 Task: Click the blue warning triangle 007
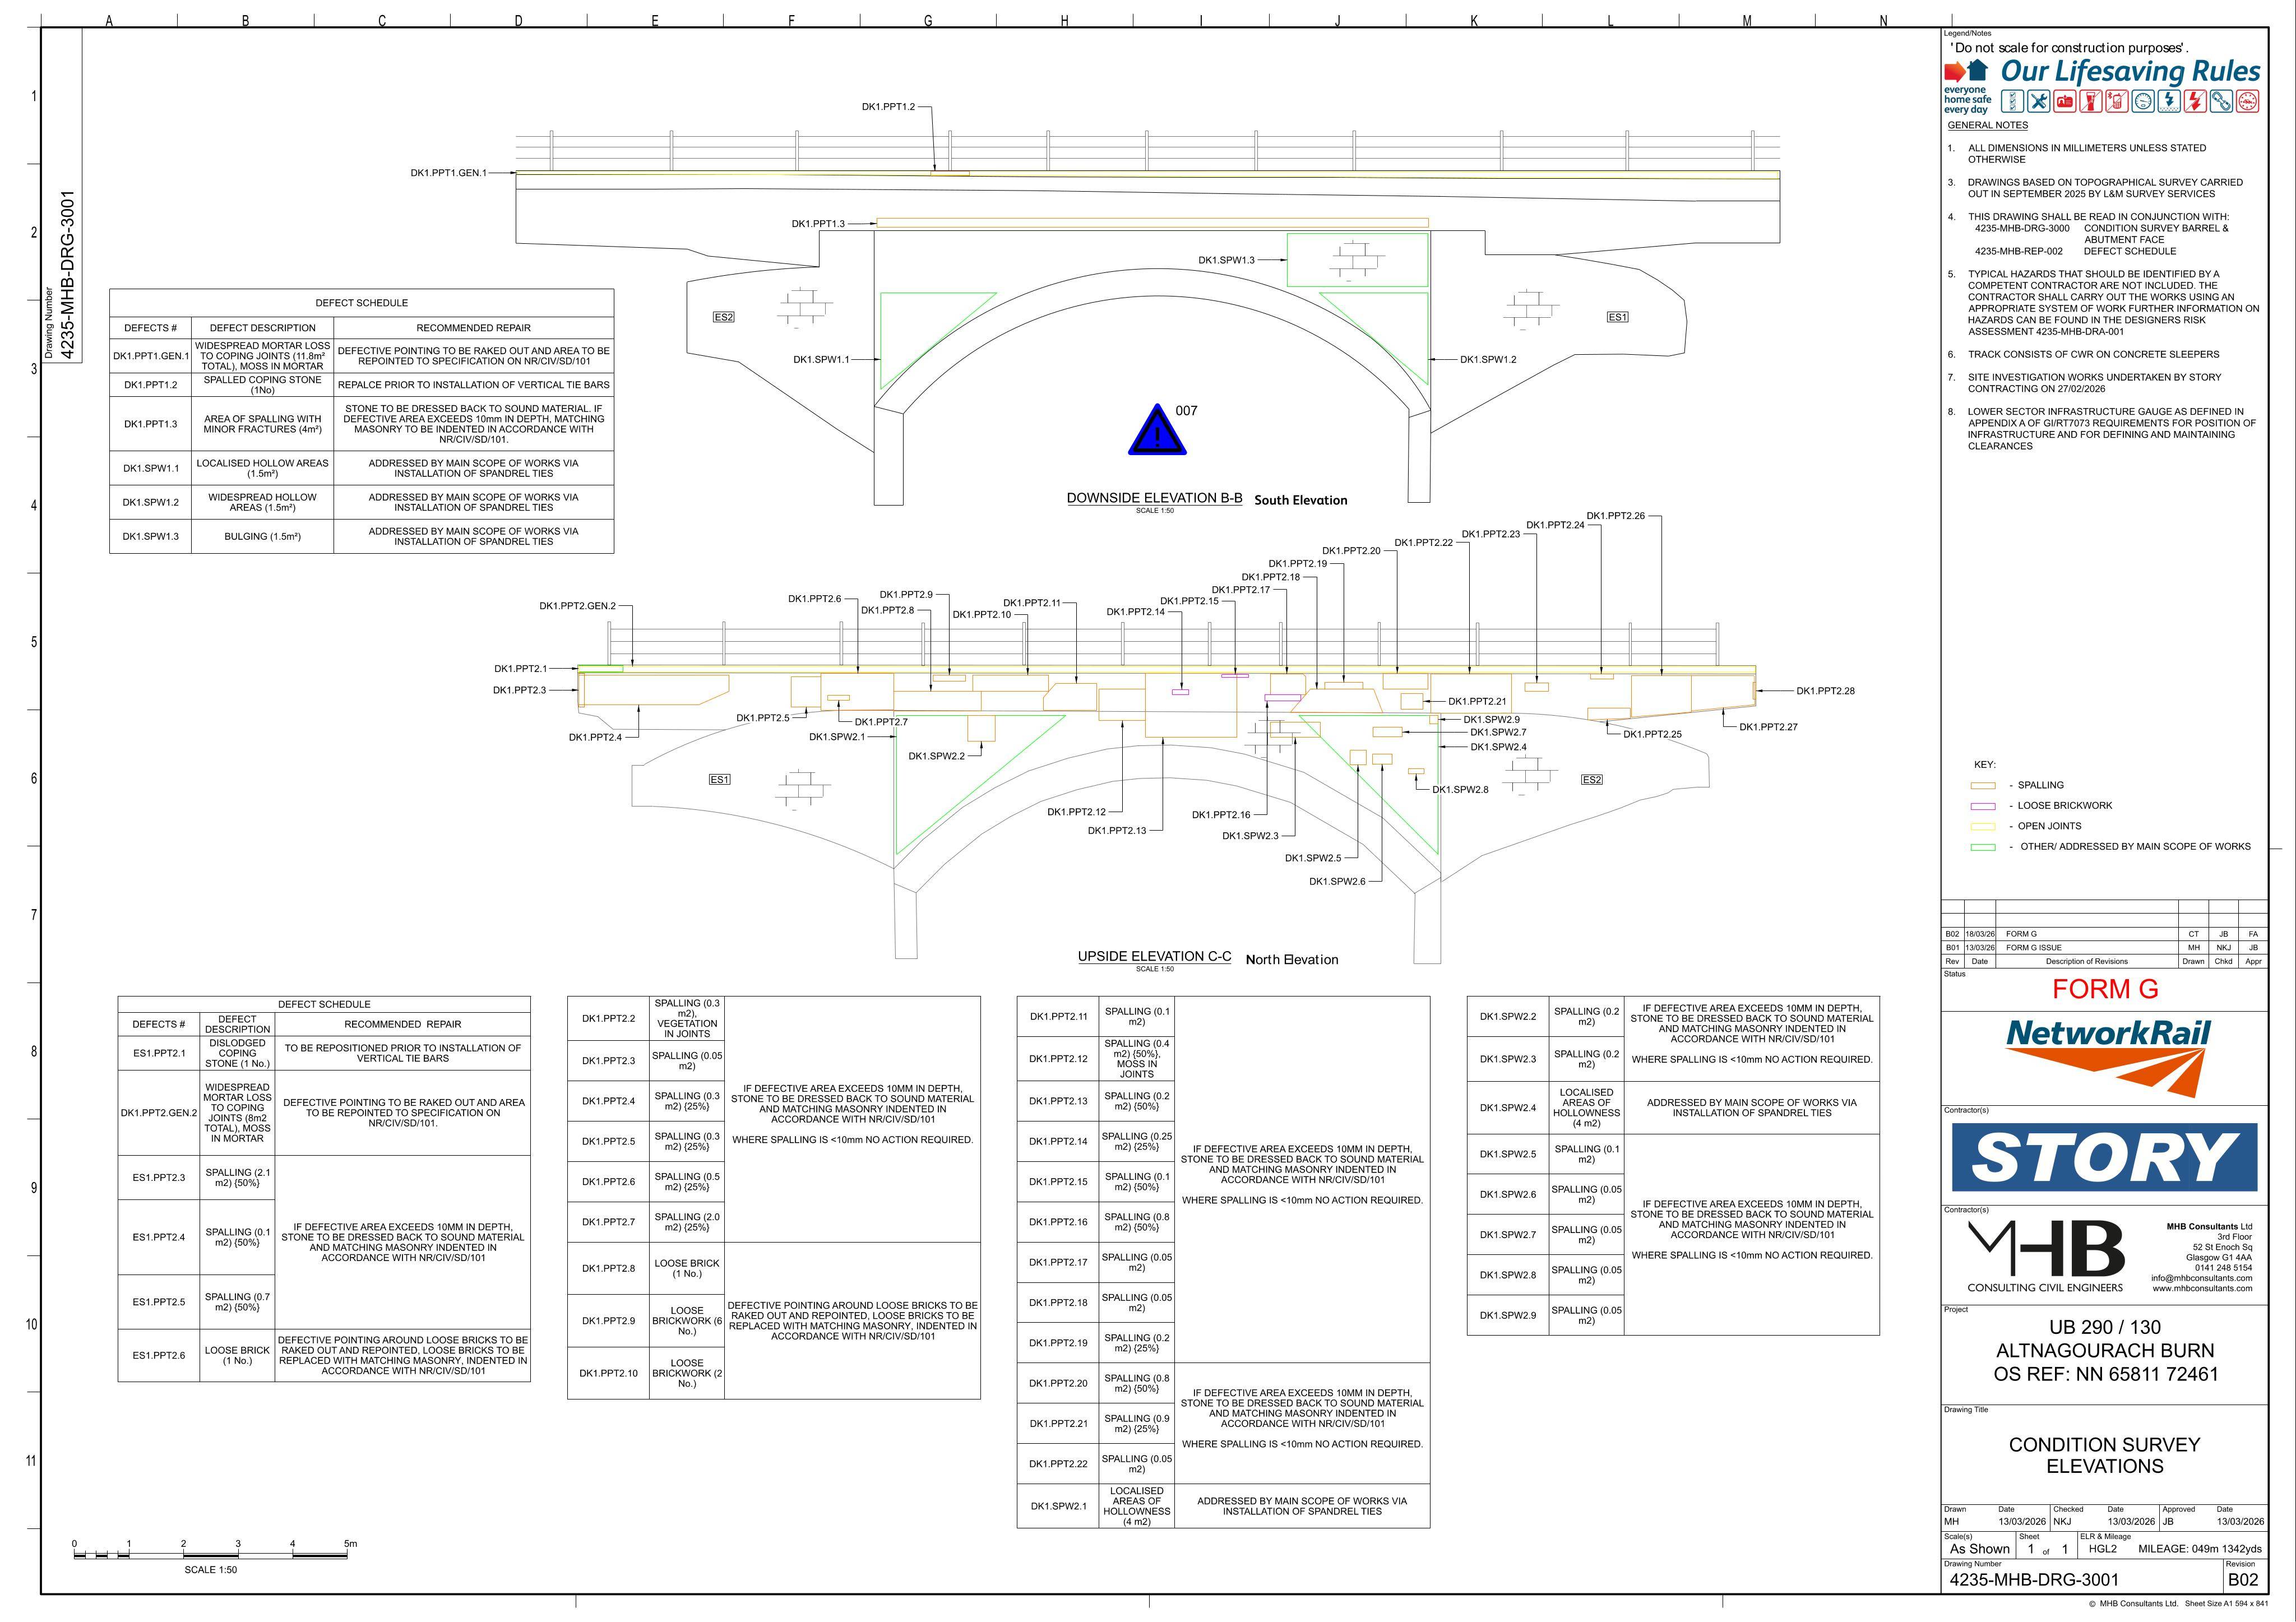[1157, 430]
